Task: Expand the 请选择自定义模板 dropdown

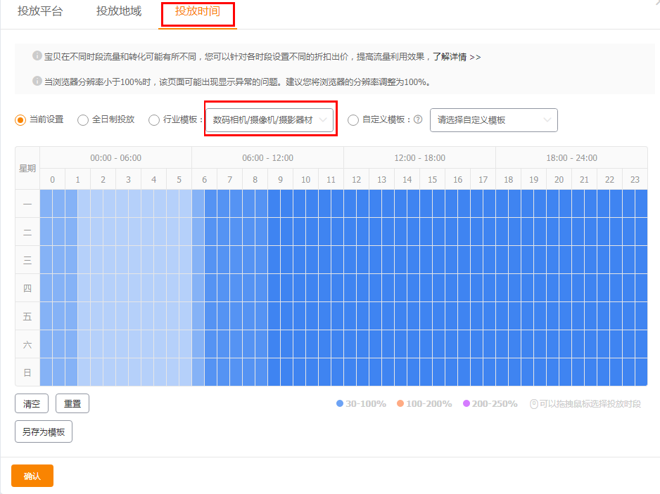Action: [x=493, y=120]
